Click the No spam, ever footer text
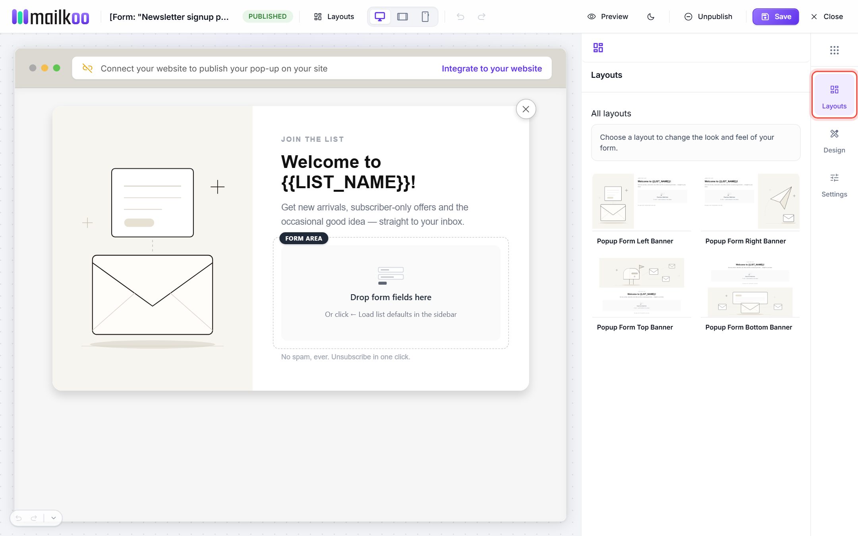This screenshot has width=858, height=536. [x=346, y=357]
